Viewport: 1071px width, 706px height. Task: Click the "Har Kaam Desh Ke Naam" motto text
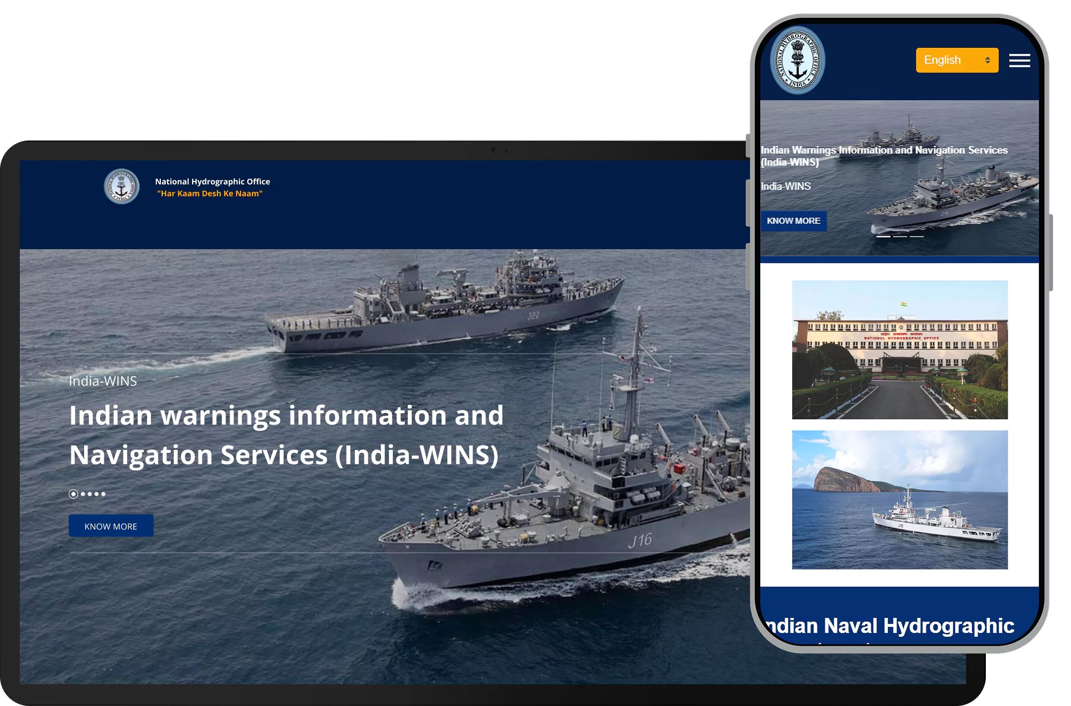(210, 193)
